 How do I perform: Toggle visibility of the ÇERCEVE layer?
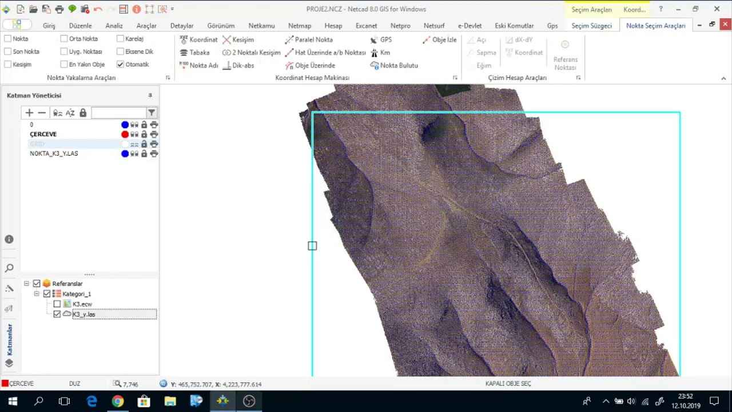coord(134,134)
